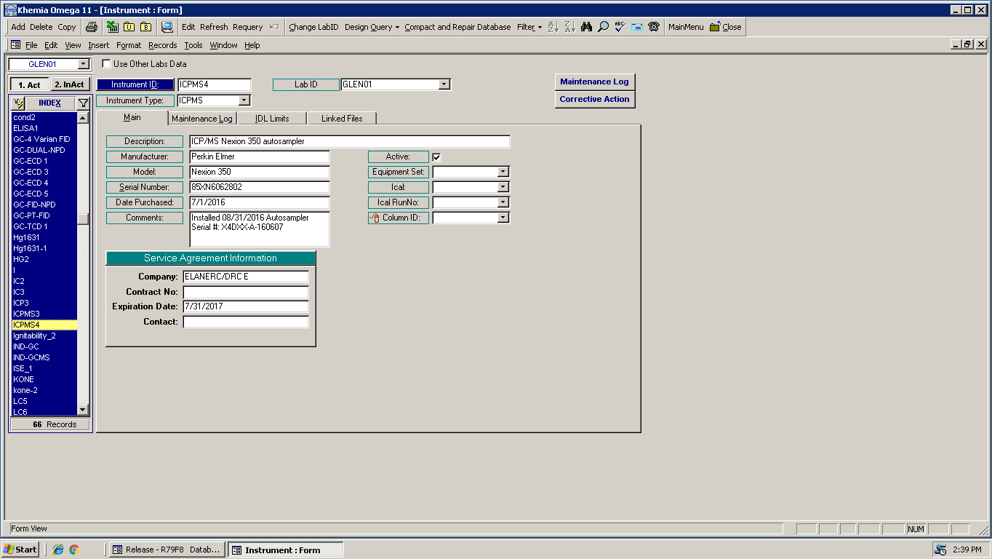The width and height of the screenshot is (992, 559).
Task: Open the Records menu
Action: (162, 45)
